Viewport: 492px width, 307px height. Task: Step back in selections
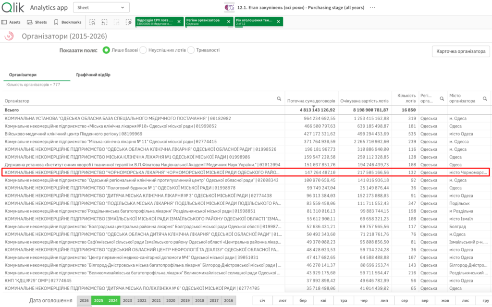pyautogui.click(x=104, y=22)
